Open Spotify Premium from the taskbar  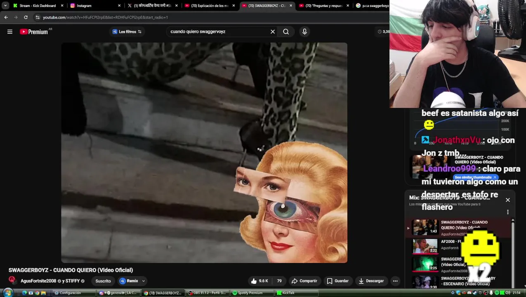pos(252,293)
